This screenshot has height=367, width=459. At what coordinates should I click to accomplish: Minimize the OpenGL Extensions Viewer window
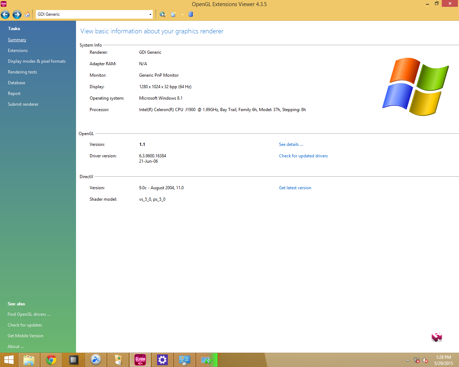427,4
